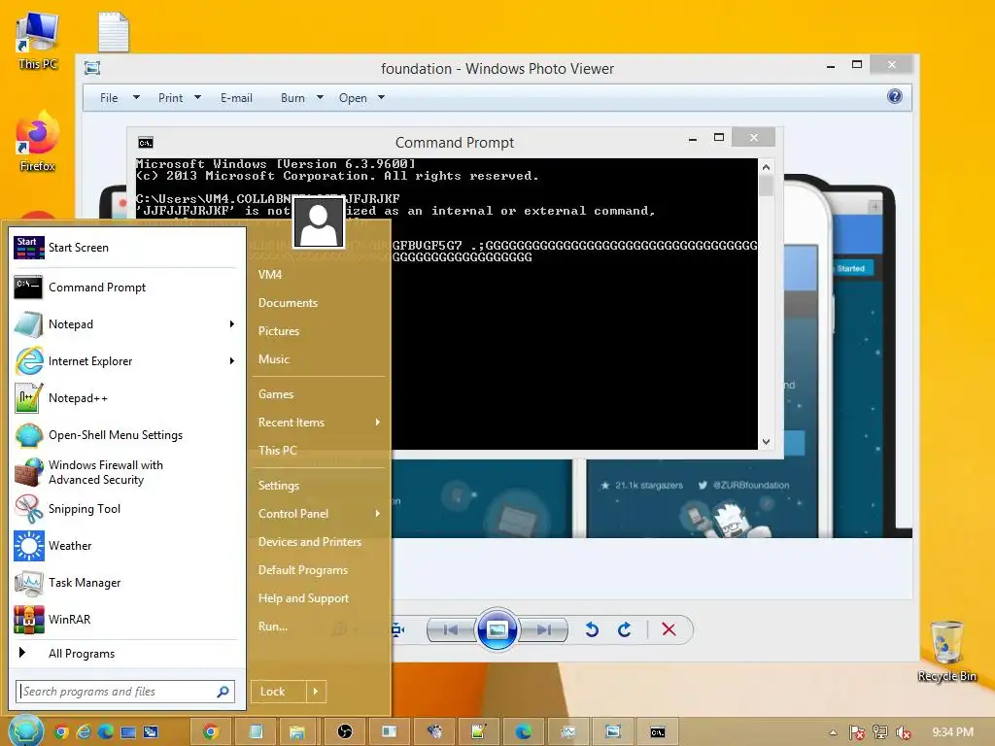
Task: Click the user account picture
Action: coord(318,222)
